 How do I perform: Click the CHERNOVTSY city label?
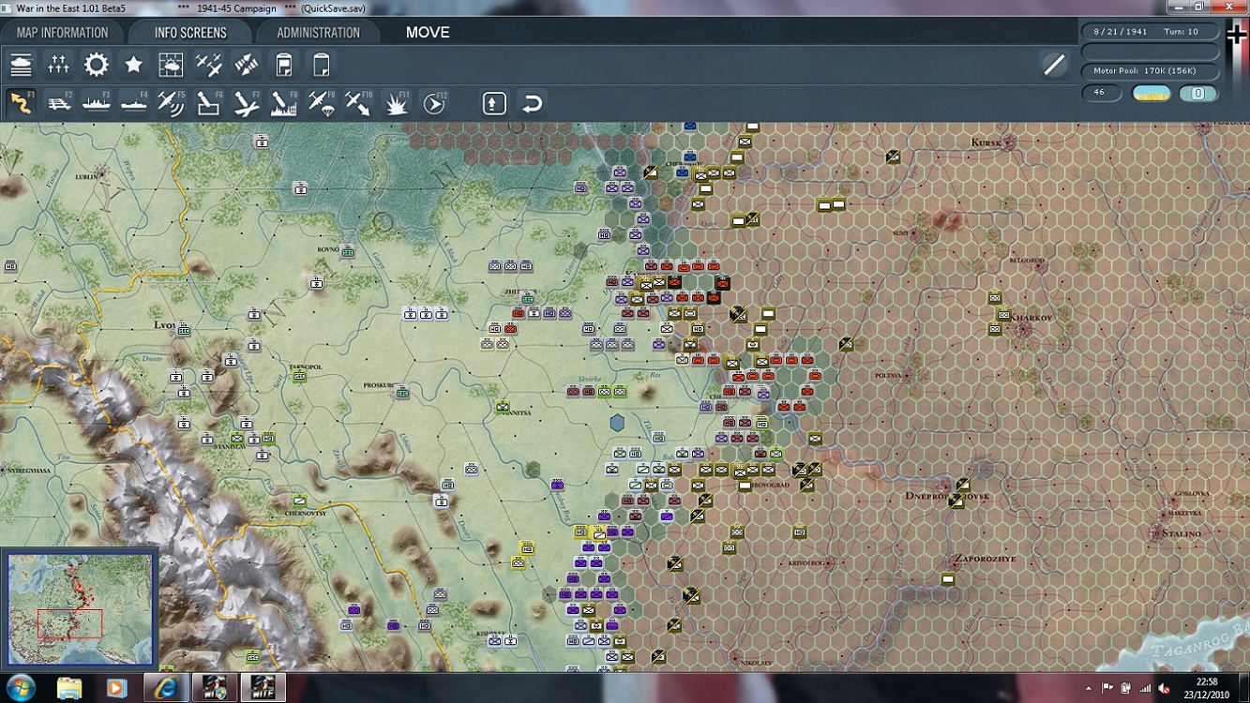tap(305, 514)
